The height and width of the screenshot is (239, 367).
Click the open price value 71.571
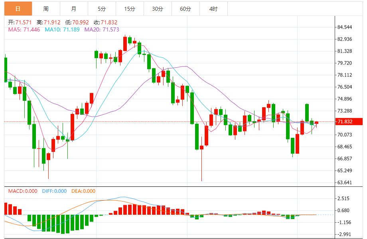(x=24, y=22)
